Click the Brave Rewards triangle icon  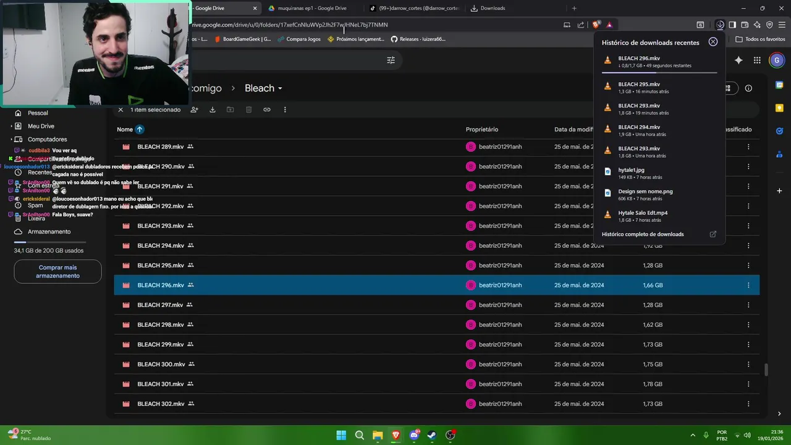pyautogui.click(x=609, y=25)
